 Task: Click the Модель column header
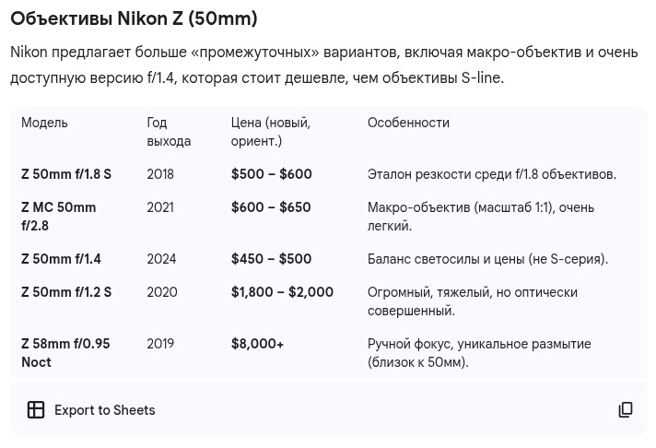44,123
